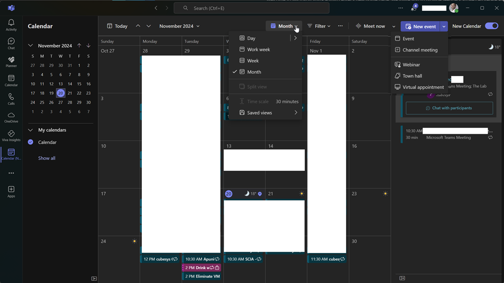Open Viva Insights from the sidebar
Image resolution: width=504 pixels, height=283 pixels.
tap(11, 136)
